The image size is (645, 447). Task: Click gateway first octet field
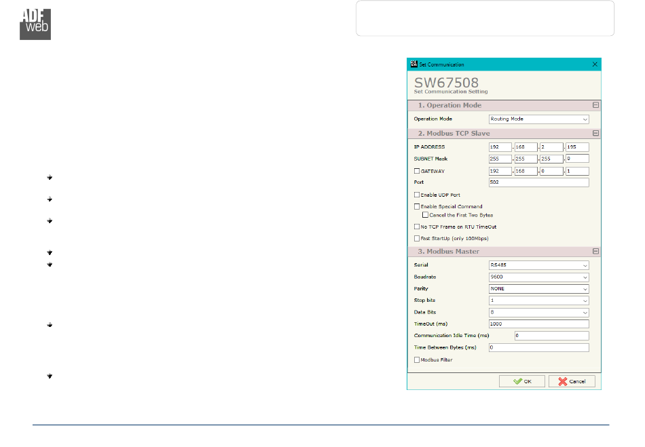[x=500, y=171]
